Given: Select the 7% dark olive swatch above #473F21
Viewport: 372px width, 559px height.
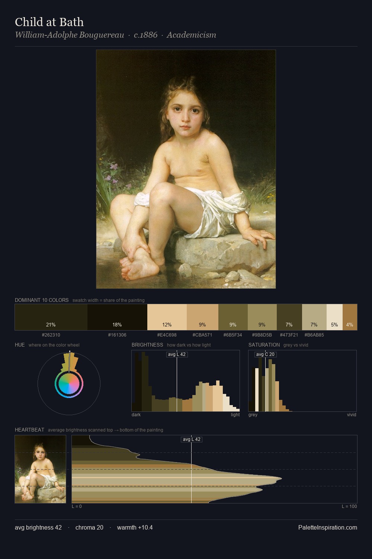Looking at the screenshot, I should tap(289, 317).
